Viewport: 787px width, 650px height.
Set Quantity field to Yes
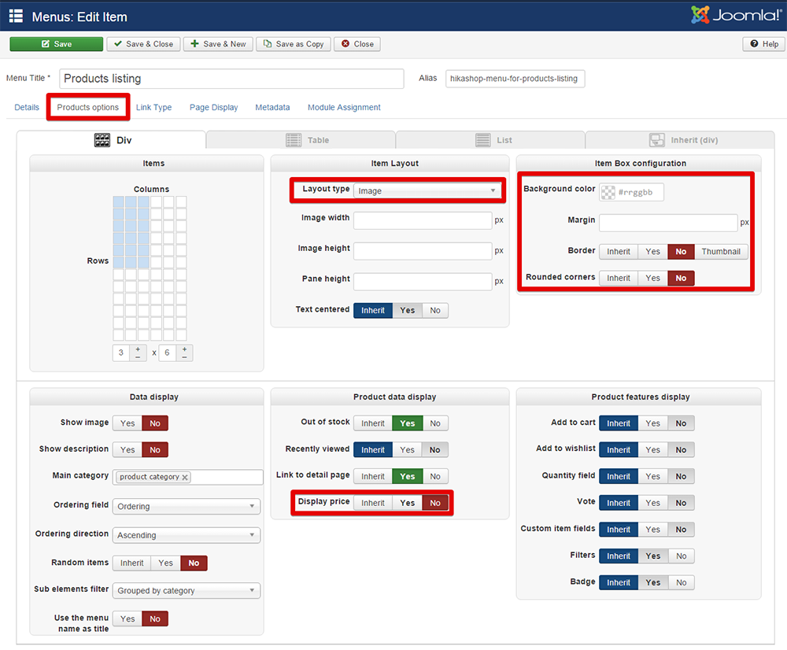[652, 476]
